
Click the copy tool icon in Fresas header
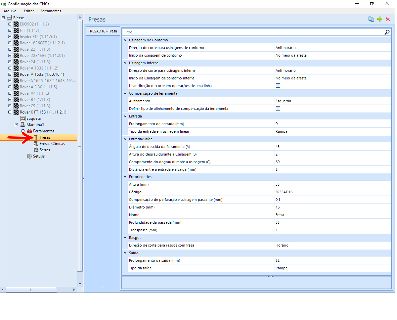coord(371,19)
